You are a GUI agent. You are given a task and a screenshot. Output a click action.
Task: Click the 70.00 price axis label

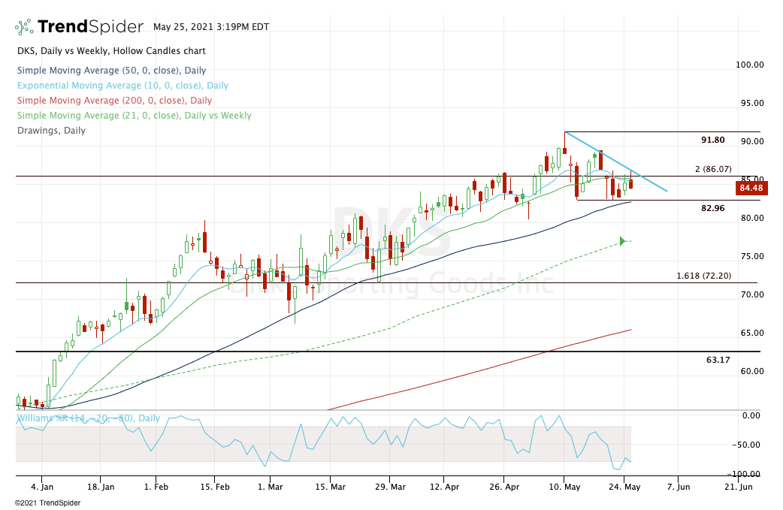752,295
